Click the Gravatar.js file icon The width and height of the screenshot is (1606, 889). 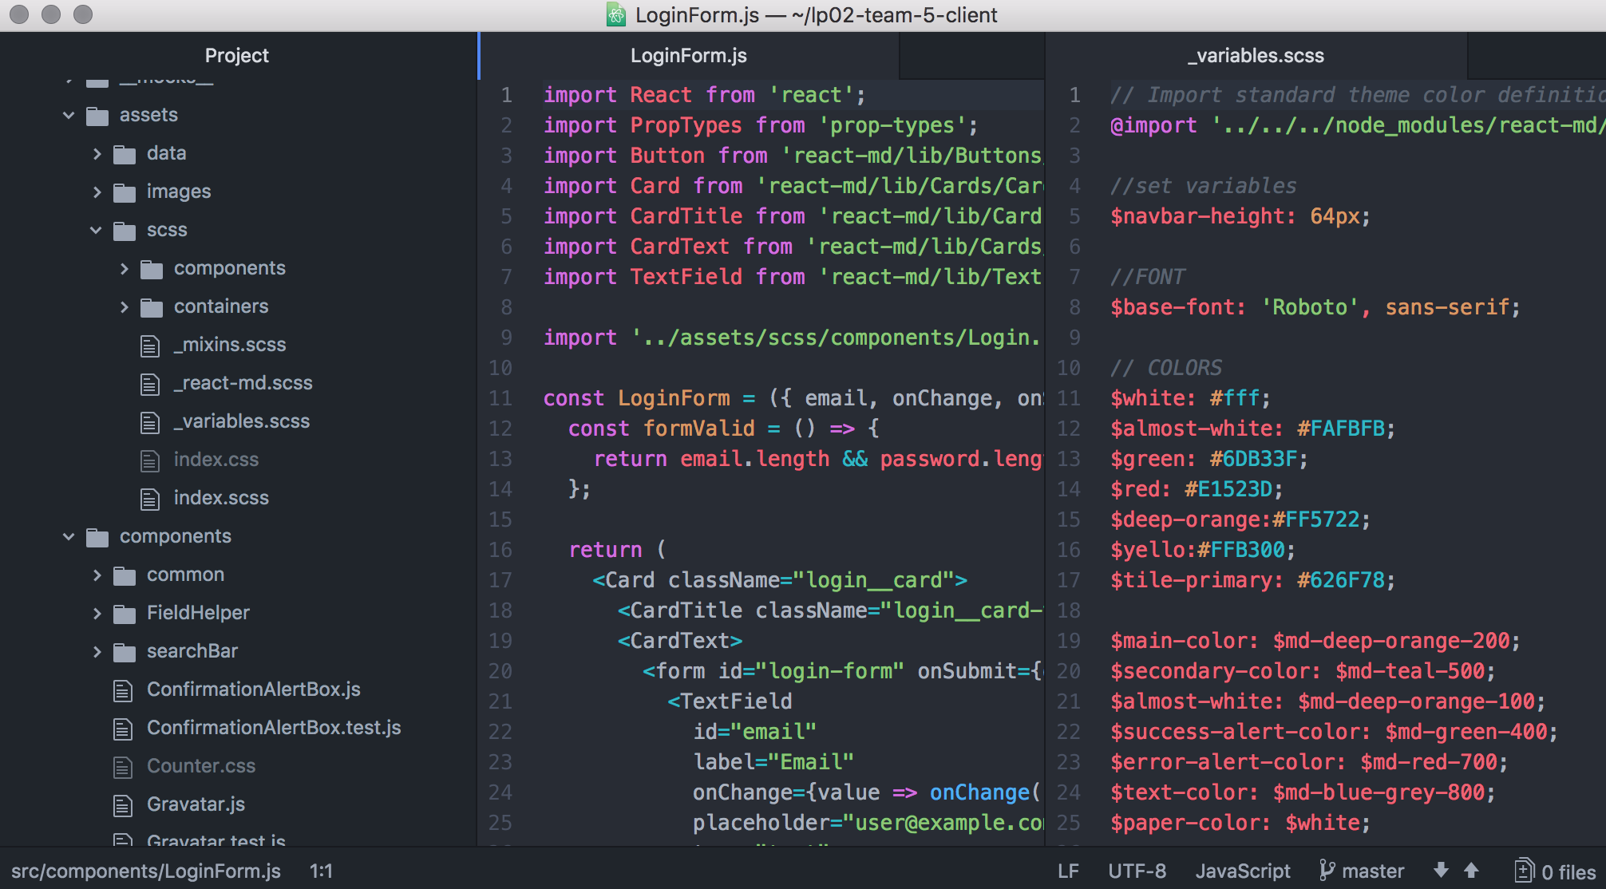[123, 806]
